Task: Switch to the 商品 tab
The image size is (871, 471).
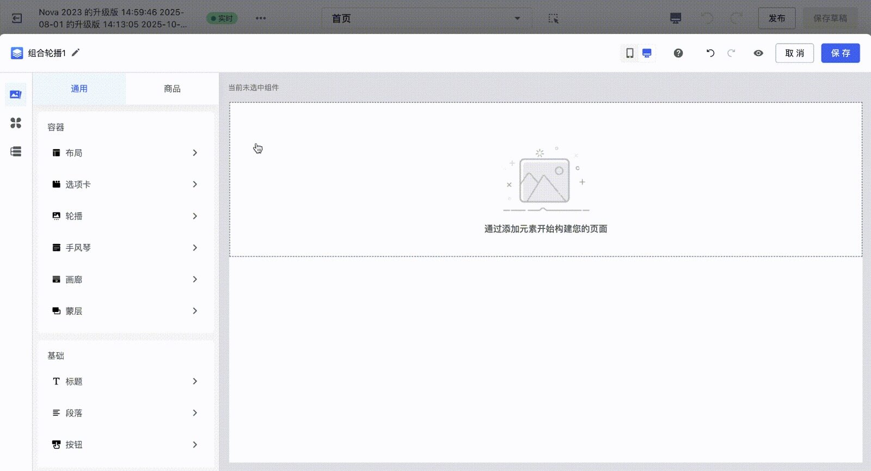Action: point(172,89)
